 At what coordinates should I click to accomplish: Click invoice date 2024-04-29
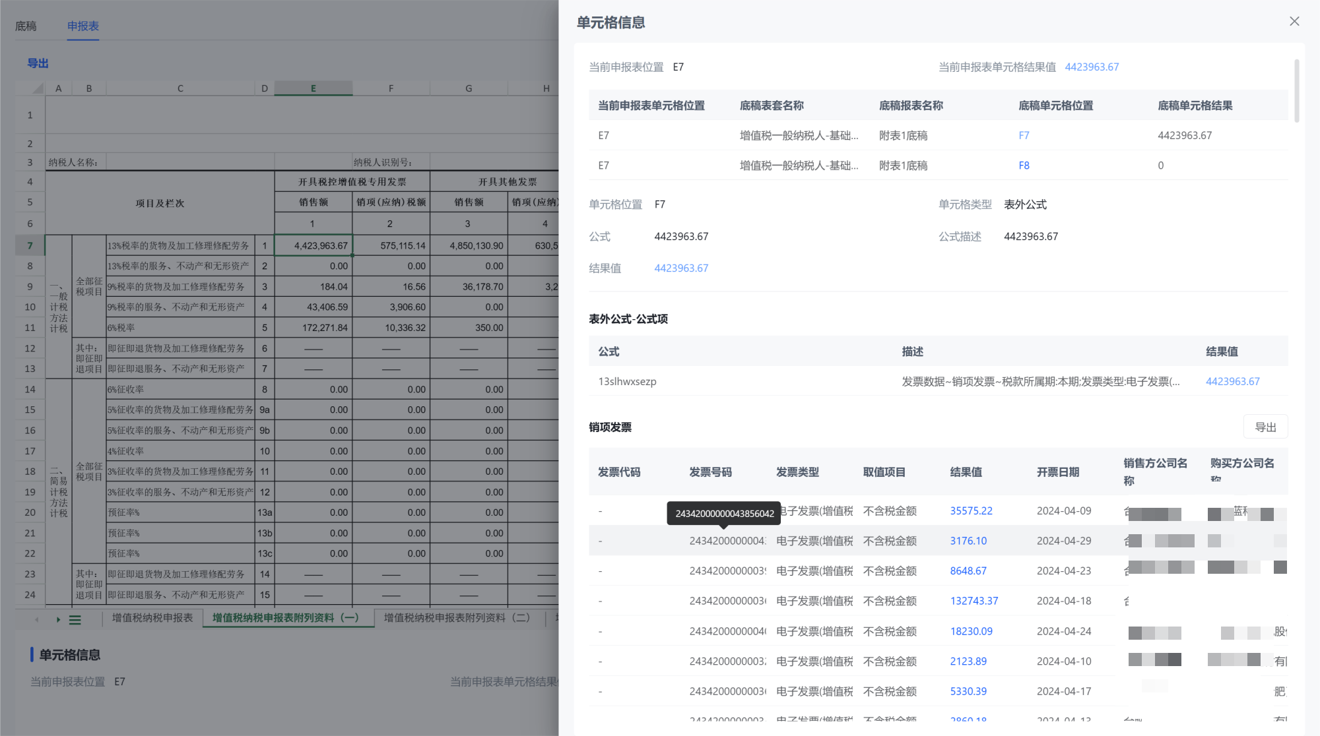point(1064,541)
